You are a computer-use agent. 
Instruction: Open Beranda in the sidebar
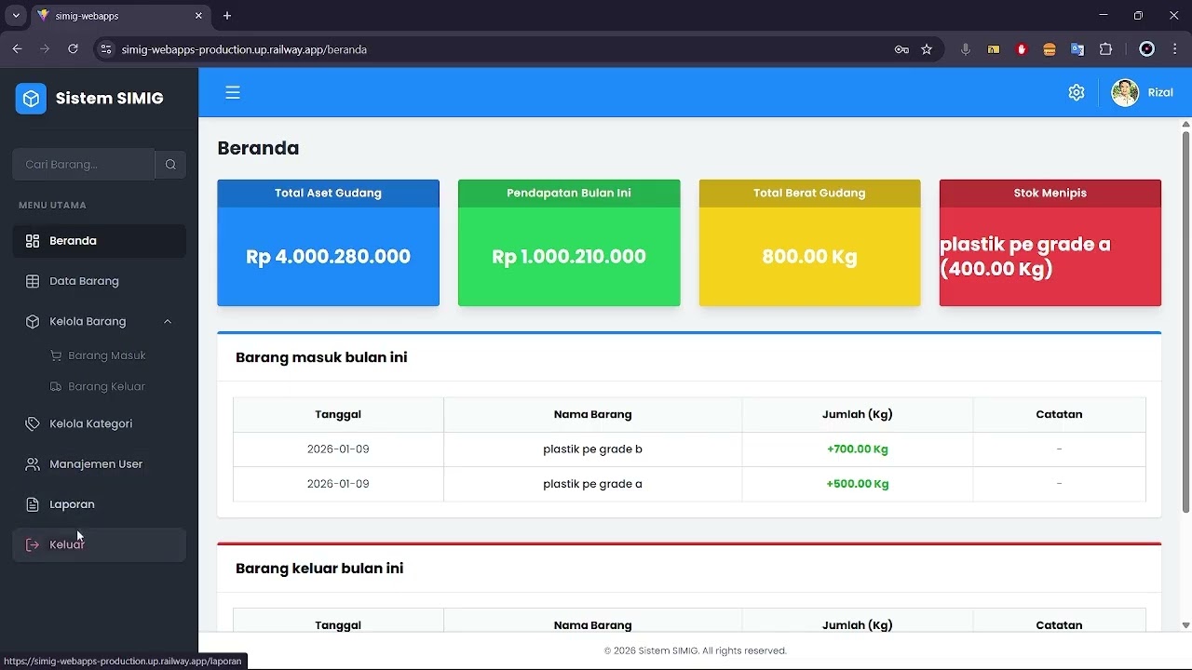[99, 240]
